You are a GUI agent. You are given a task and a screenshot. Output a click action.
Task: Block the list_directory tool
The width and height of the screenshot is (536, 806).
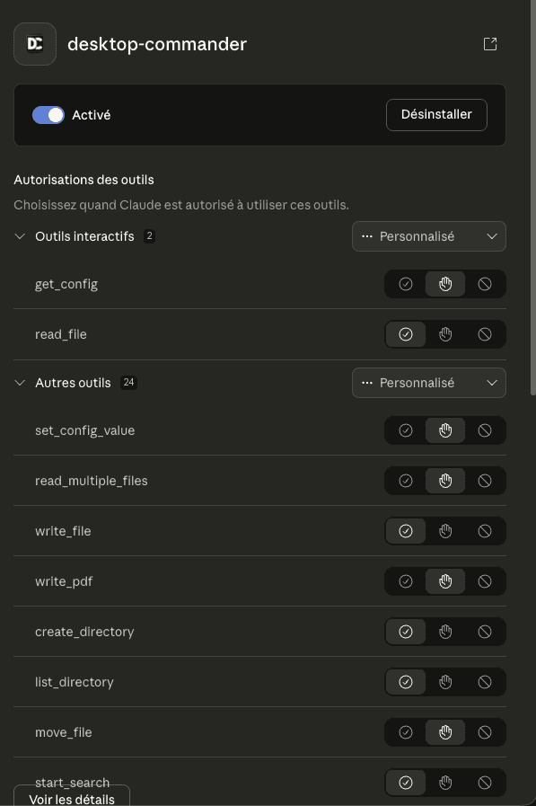coord(485,682)
